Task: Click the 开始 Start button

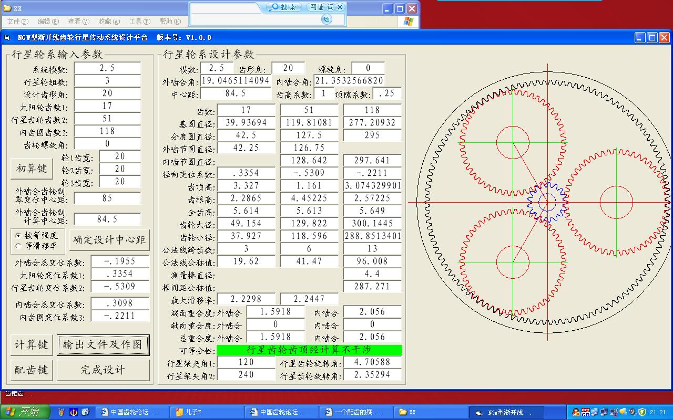Action: click(25, 412)
